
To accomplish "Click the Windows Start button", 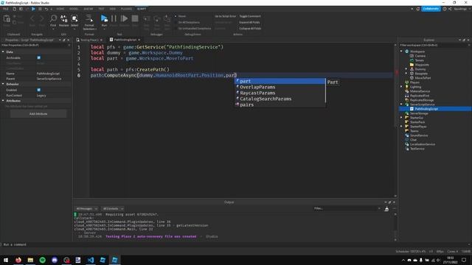I will 6,260.
